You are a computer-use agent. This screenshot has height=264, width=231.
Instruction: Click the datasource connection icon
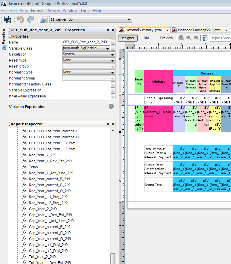pyautogui.click(x=44, y=20)
